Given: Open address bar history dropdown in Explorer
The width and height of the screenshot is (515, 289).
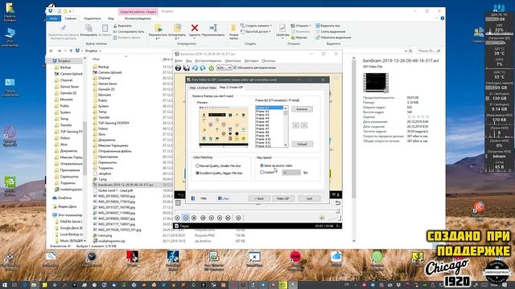Looking at the screenshot, I should point(406,51).
